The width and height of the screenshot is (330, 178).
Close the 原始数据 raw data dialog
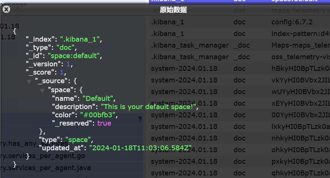point(6,9)
